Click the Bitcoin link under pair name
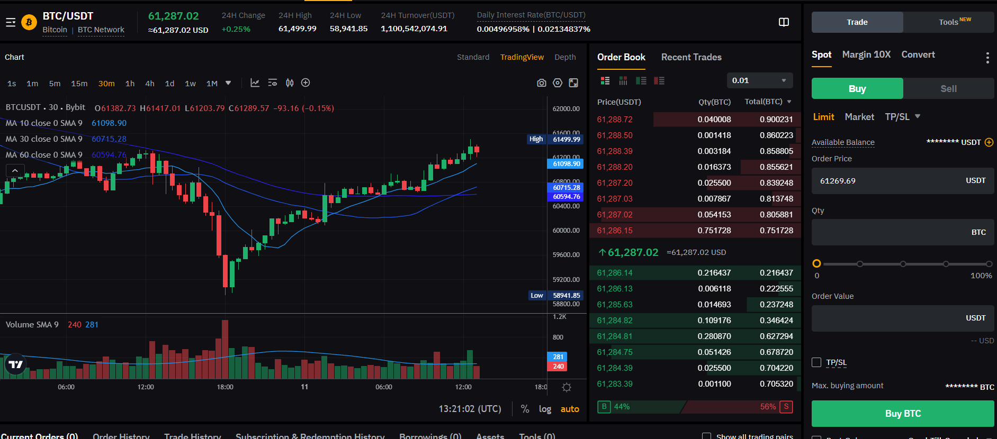The height and width of the screenshot is (439, 997). coord(55,30)
